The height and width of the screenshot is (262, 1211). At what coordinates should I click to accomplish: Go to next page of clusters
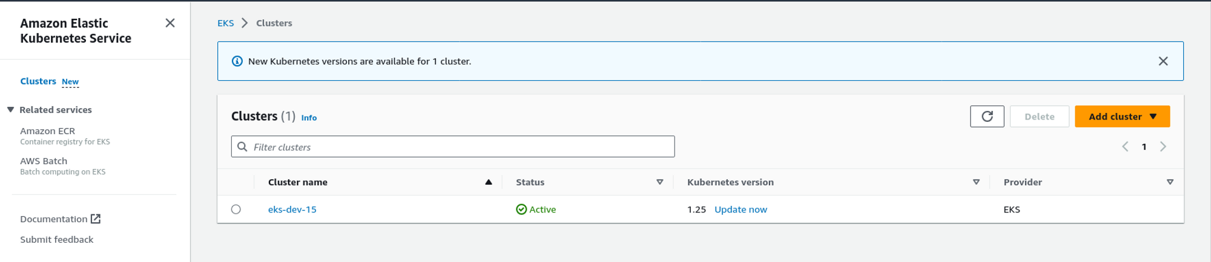pos(1163,147)
